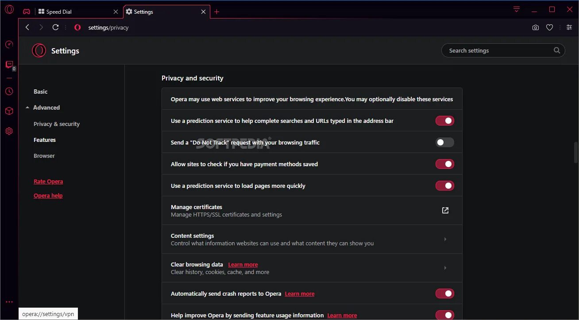This screenshot has width=579, height=320.
Task: Expand Clear browsing data chevron
Action: pos(445,268)
